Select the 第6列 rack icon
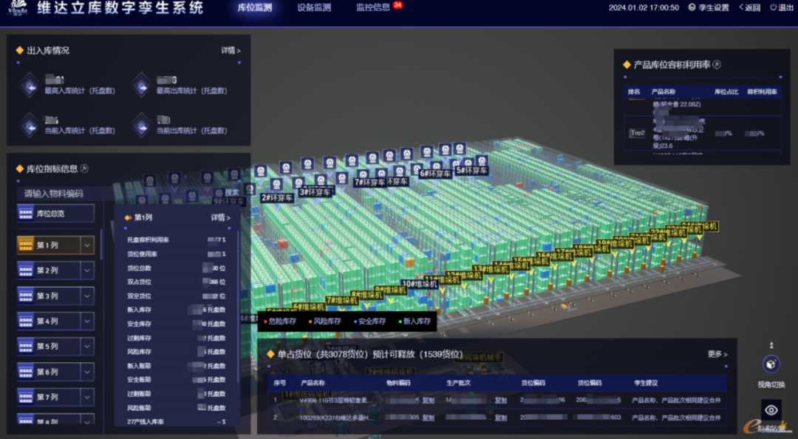 tap(25, 372)
